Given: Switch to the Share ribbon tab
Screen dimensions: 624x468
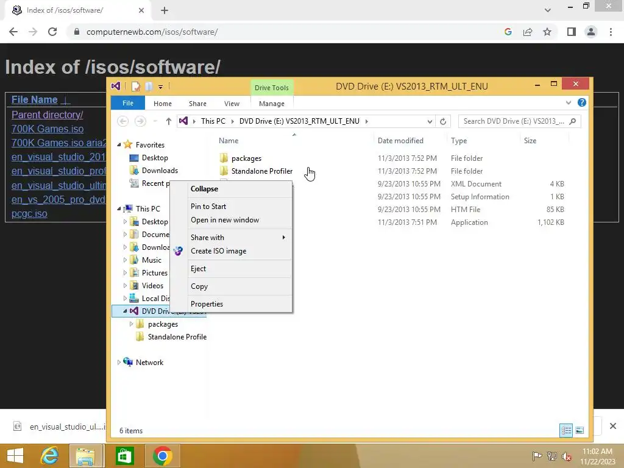Looking at the screenshot, I should click(197, 104).
